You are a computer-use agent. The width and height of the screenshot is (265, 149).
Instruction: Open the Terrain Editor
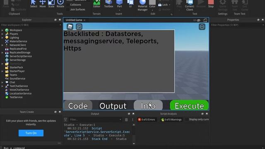point(96,4)
